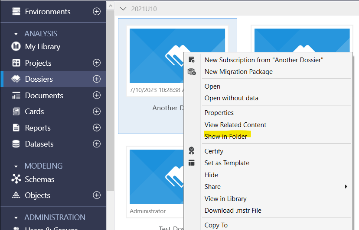Collapse the ANALYSIS section

tap(16, 34)
